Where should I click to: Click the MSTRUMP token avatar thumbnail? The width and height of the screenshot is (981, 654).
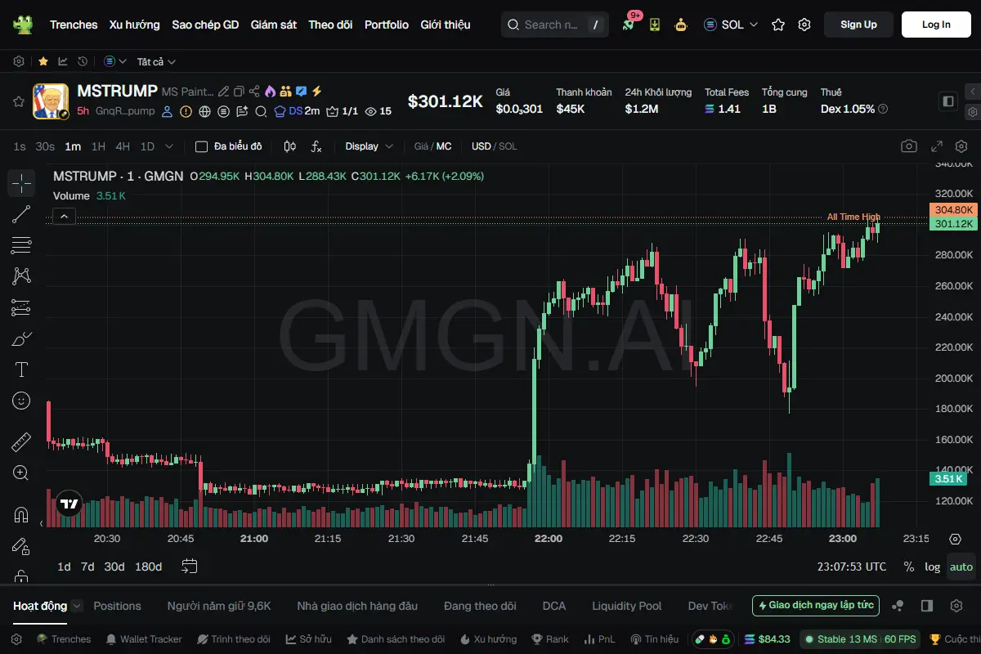[51, 101]
